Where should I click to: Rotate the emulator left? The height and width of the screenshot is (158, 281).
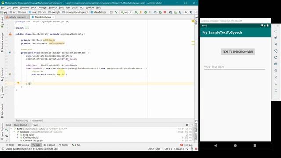coord(276,51)
